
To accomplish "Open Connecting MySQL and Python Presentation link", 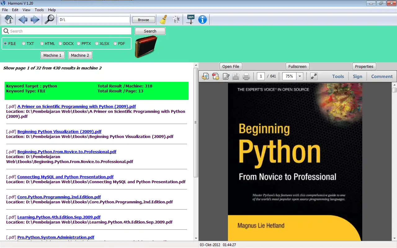I will click(x=65, y=177).
